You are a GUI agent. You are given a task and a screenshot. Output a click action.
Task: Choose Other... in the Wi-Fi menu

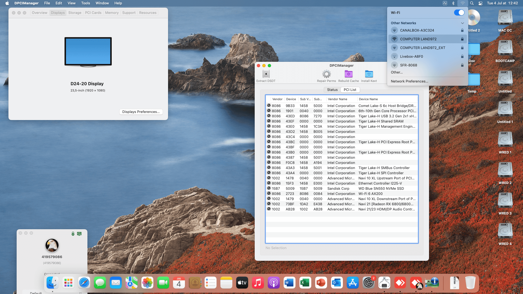tap(397, 72)
